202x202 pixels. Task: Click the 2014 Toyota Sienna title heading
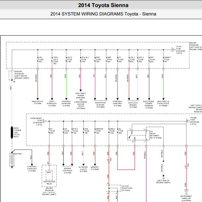(x=103, y=5)
